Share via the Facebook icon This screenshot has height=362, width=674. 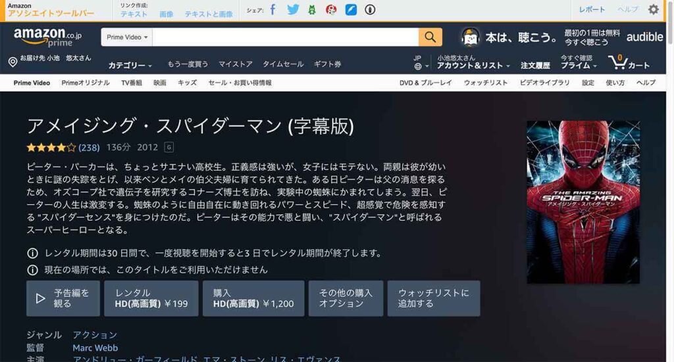tap(273, 10)
